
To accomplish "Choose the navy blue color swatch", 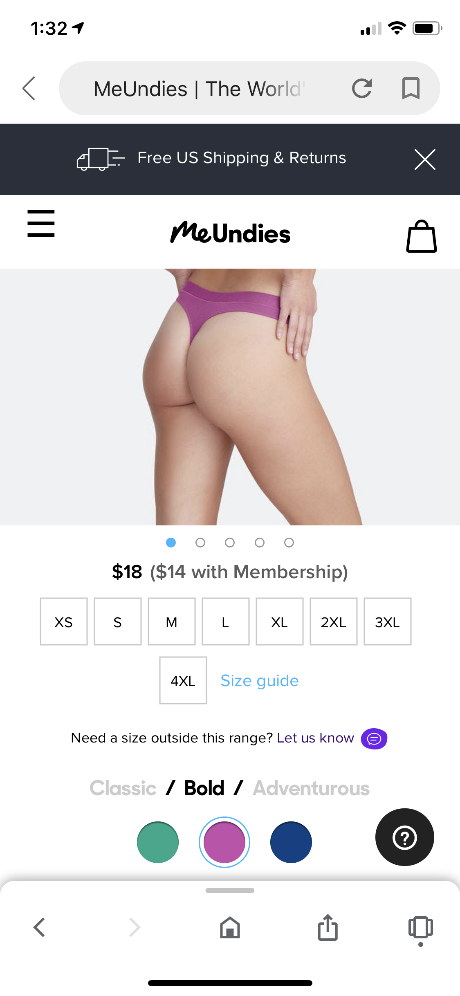I will tap(291, 842).
